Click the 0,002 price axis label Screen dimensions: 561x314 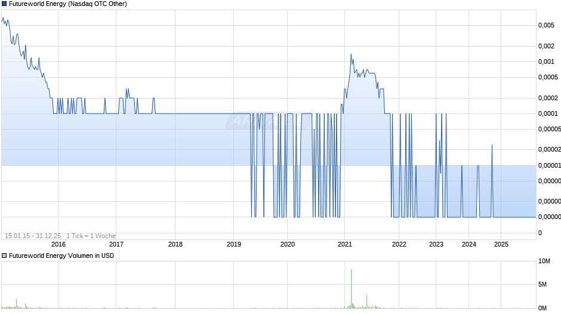(546, 46)
